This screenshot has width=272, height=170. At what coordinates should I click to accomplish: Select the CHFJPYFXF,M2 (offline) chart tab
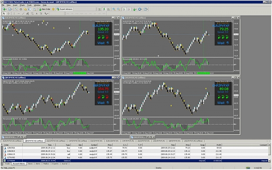coord(78,141)
